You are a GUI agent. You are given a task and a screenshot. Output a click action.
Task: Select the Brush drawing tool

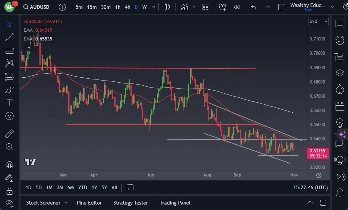(x=9, y=89)
